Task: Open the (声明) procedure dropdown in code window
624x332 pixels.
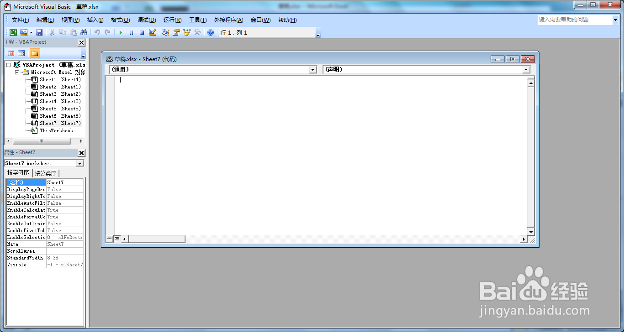Action: (x=526, y=70)
